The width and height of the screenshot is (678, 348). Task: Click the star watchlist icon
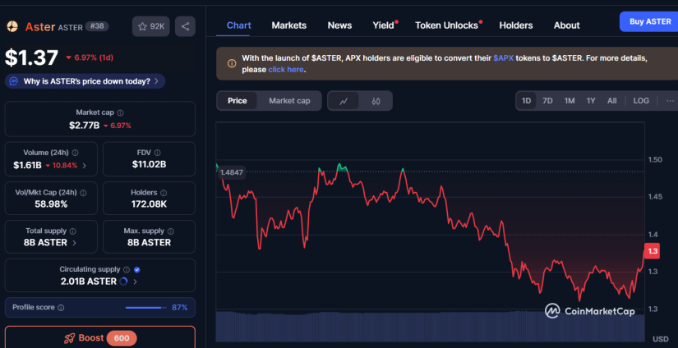tap(143, 27)
